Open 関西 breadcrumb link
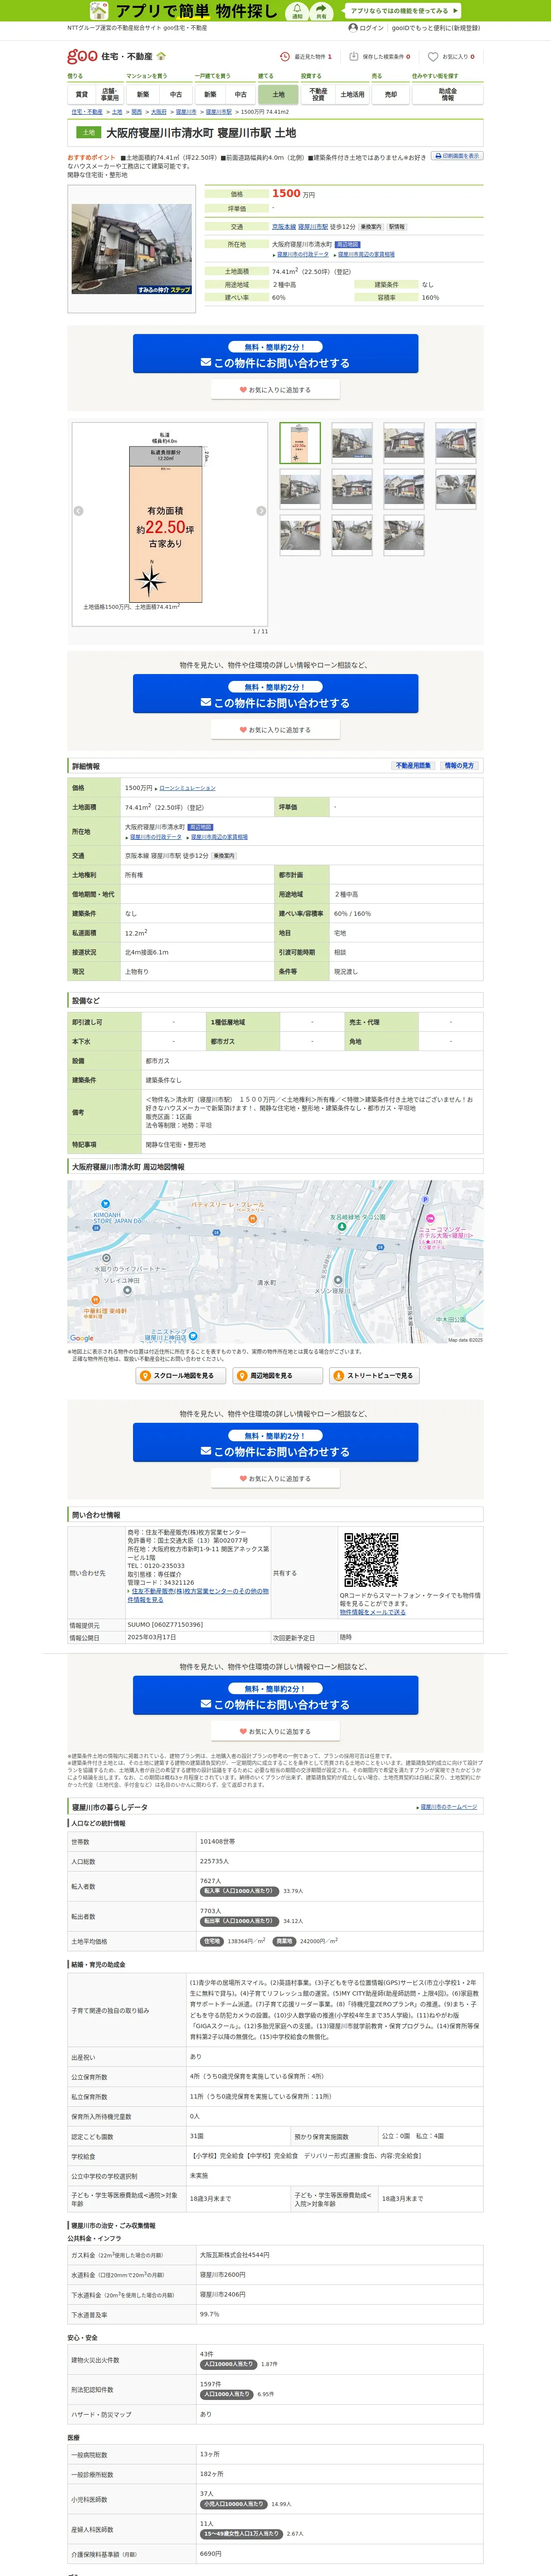551x2576 pixels. pos(137,112)
